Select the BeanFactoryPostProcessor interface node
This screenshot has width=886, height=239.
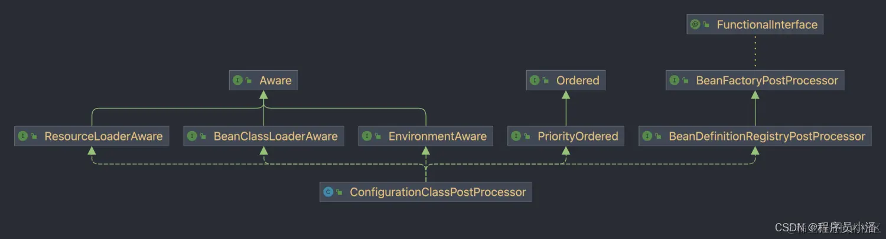tap(766, 80)
